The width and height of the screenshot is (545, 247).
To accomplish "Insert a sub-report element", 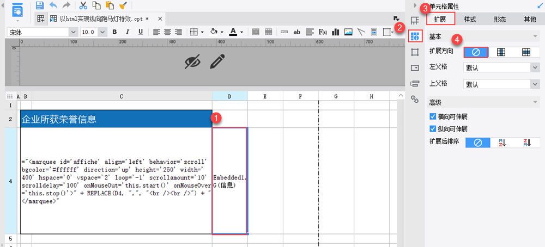I will [374, 32].
